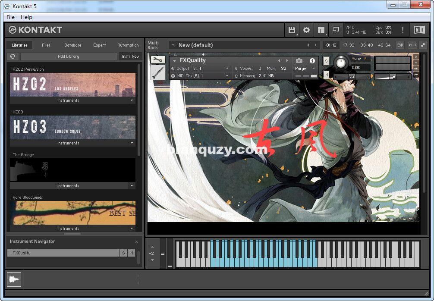434x301 pixels.
Task: Minimize the FXQuality instrument header
Action: (416, 63)
